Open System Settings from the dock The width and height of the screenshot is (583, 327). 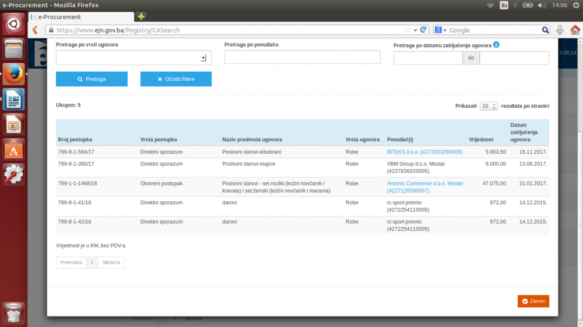[13, 175]
